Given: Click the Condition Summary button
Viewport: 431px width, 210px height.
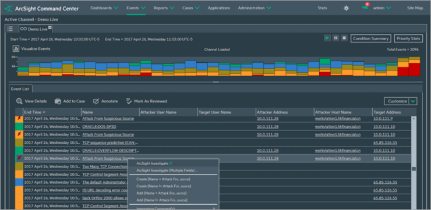Looking at the screenshot, I should [x=371, y=38].
